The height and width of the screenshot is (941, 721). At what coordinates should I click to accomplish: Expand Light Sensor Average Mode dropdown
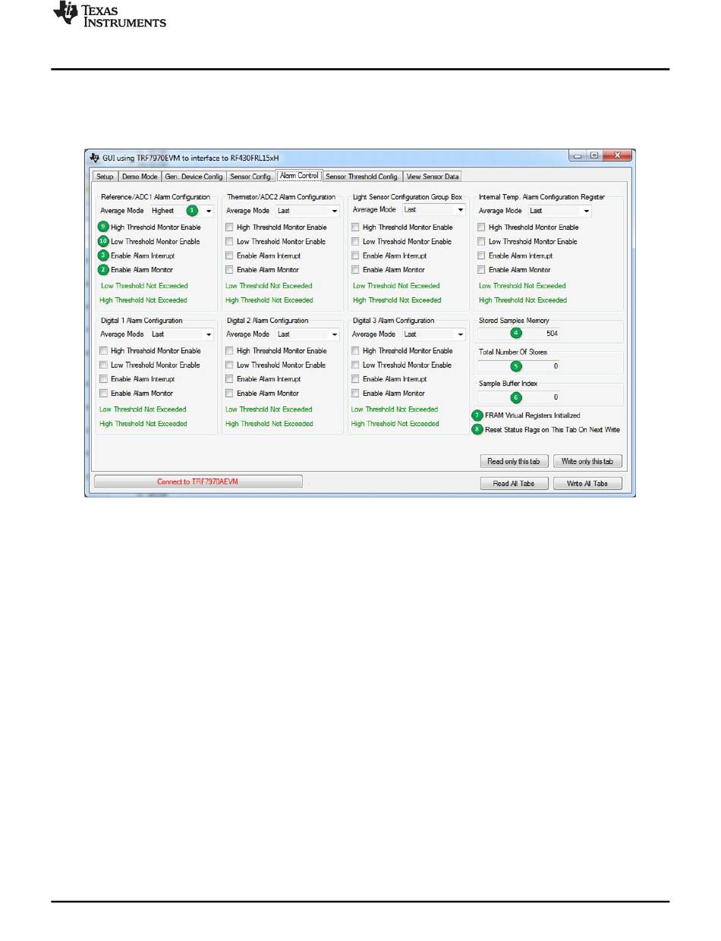[433, 209]
